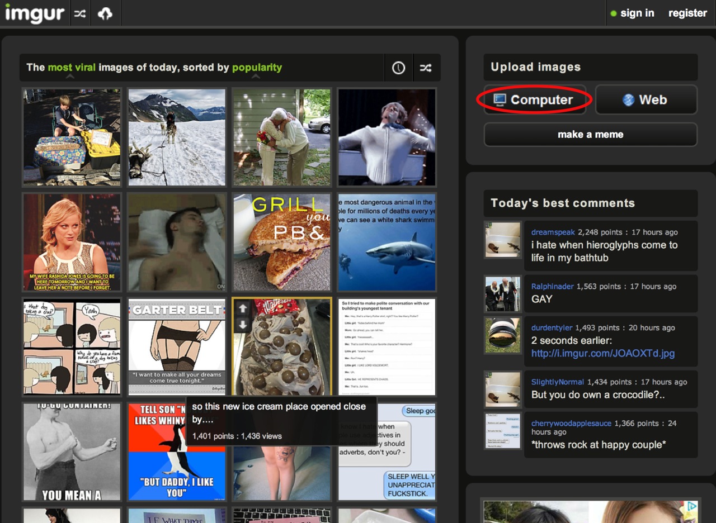Upvote the ice cream image with up arrow

(x=243, y=308)
